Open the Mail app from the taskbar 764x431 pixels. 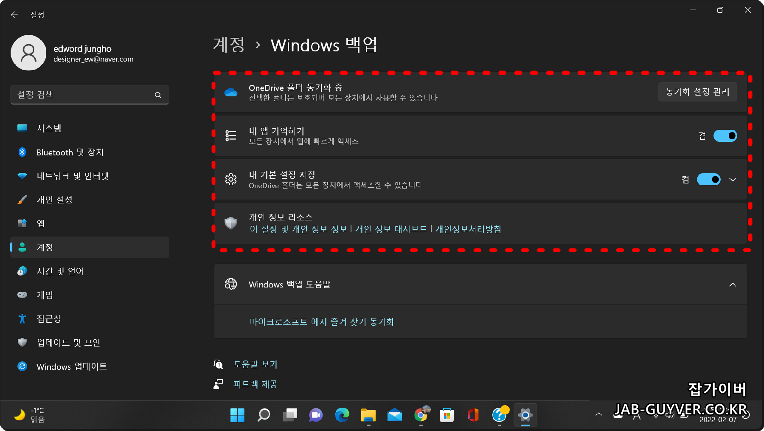395,415
